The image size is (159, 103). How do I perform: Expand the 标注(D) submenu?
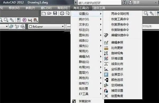point(87,30)
